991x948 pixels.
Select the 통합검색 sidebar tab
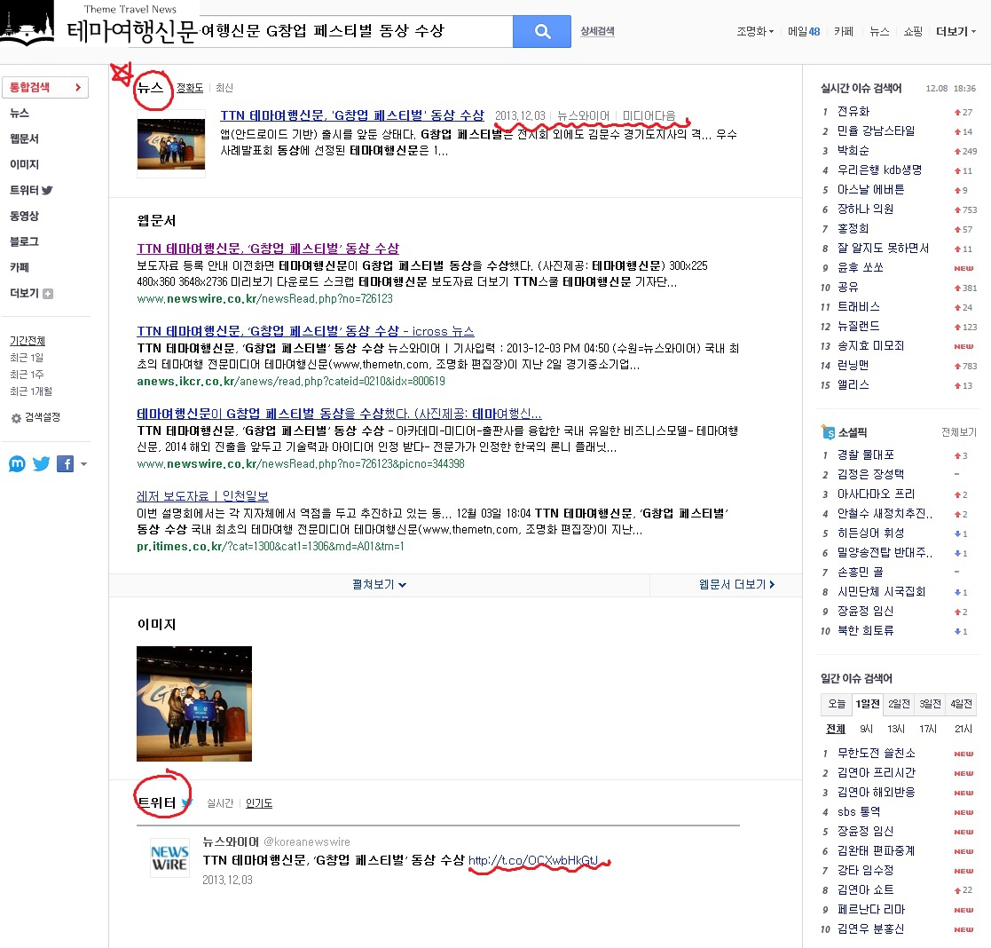click(x=45, y=87)
